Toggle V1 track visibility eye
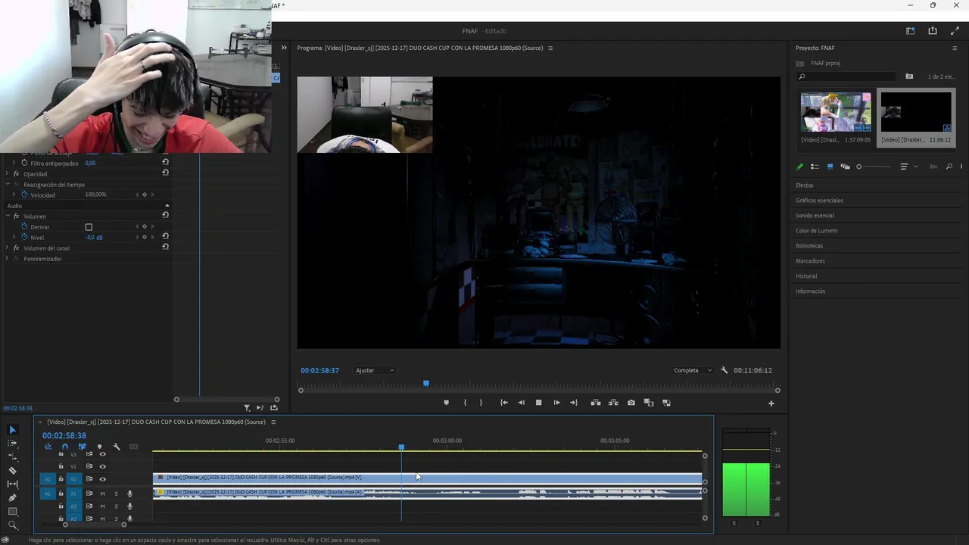Image resolution: width=969 pixels, height=545 pixels. click(x=102, y=479)
